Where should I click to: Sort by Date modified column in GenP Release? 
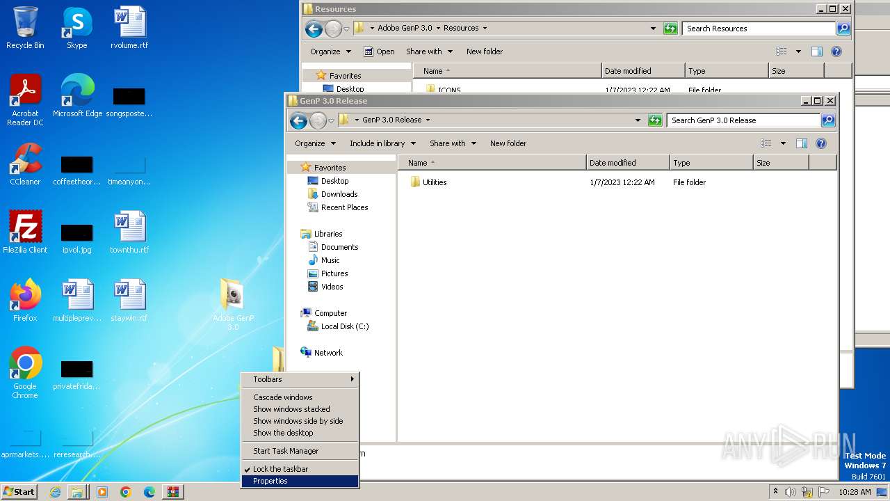(628, 163)
